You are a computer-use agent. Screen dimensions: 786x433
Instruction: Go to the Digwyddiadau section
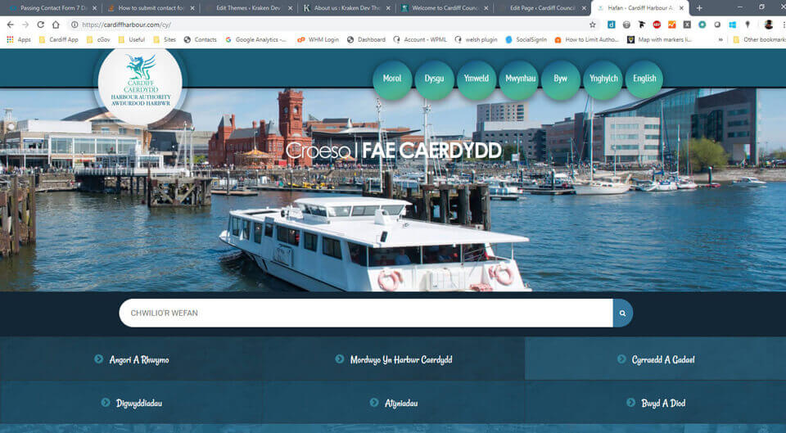pos(138,403)
